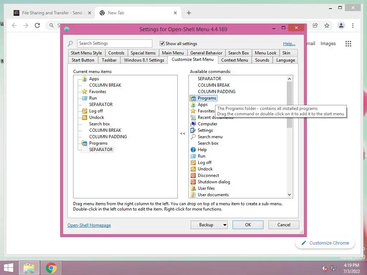
Task: Click Chrome's bookmark star icon
Action: [x=327, y=25]
